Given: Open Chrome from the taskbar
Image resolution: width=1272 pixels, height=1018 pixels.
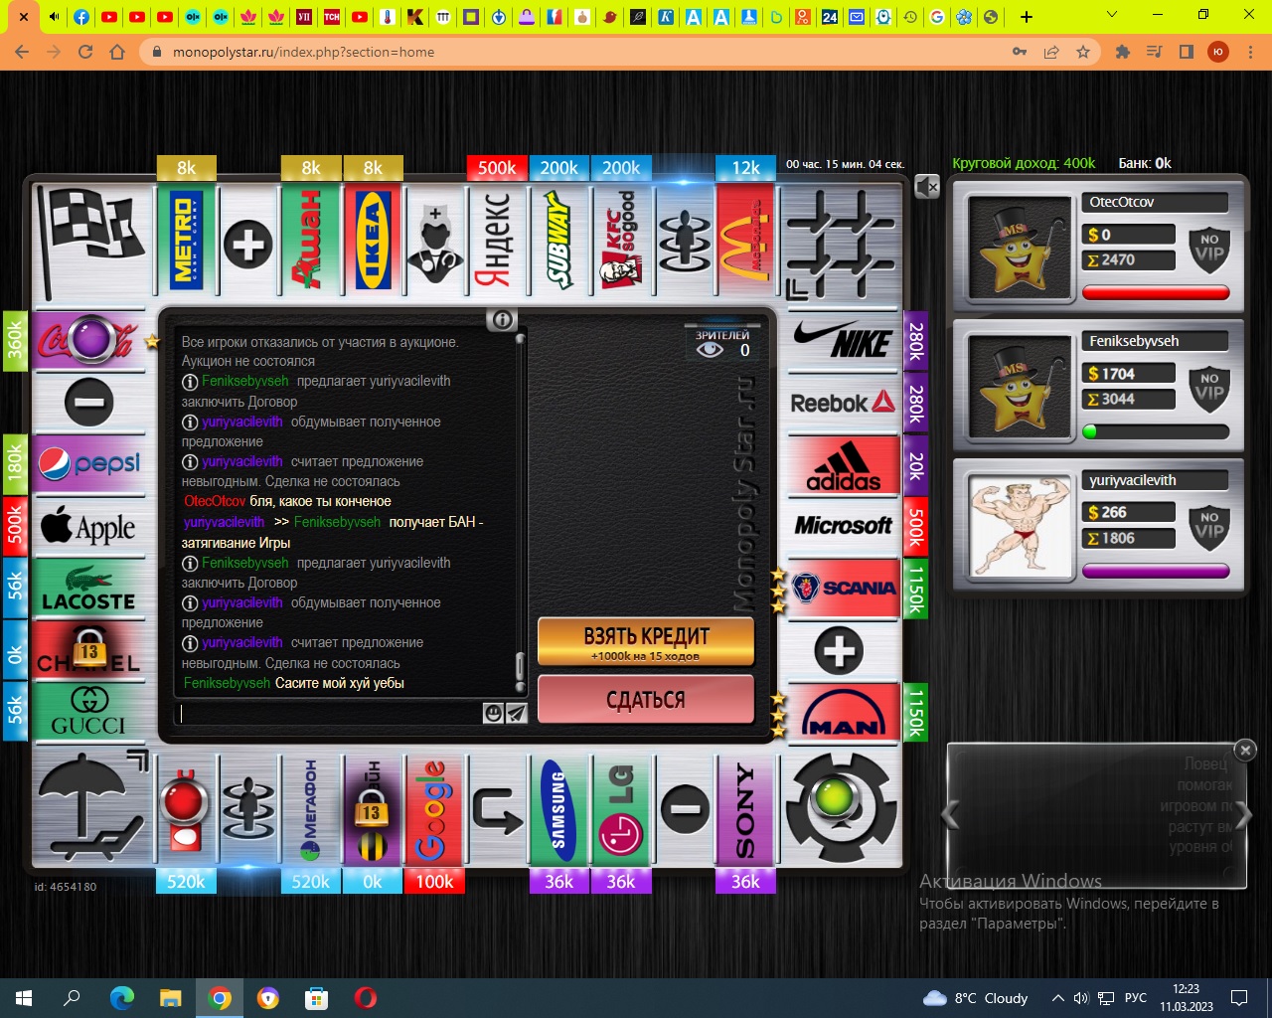Looking at the screenshot, I should point(220,997).
